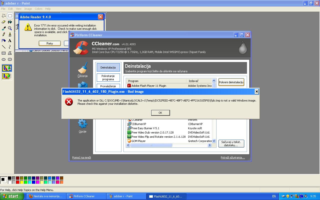Image resolution: width=320 pixels, height=200 pixels.
Task: Open Paint's Image menu
Action: (x=28, y=9)
